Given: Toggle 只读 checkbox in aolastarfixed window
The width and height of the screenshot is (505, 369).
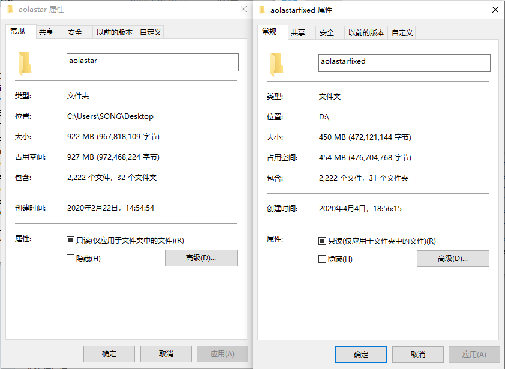Looking at the screenshot, I should tap(322, 241).
